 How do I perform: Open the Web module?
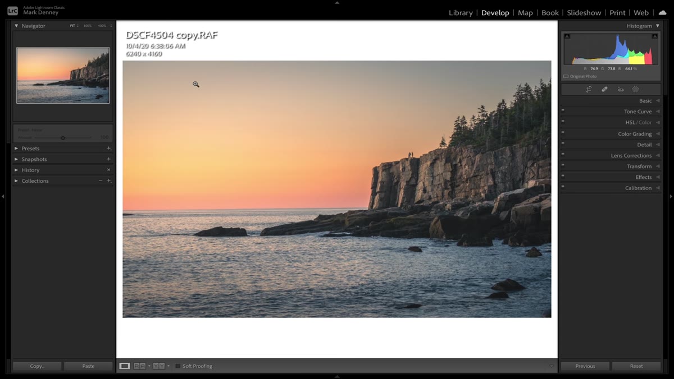(x=641, y=12)
